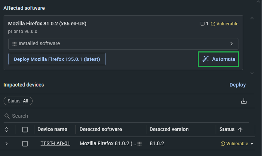Sort by the Detected version column header
This screenshot has width=262, height=156.
tap(169, 129)
